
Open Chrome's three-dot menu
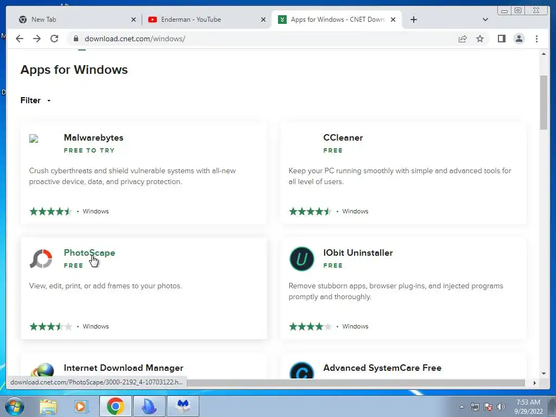536,39
